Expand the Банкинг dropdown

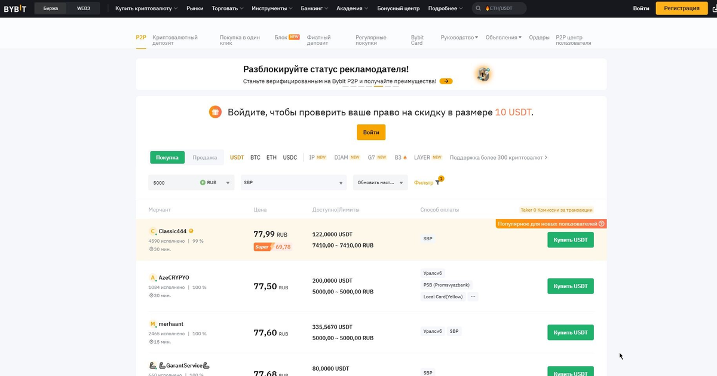click(314, 8)
